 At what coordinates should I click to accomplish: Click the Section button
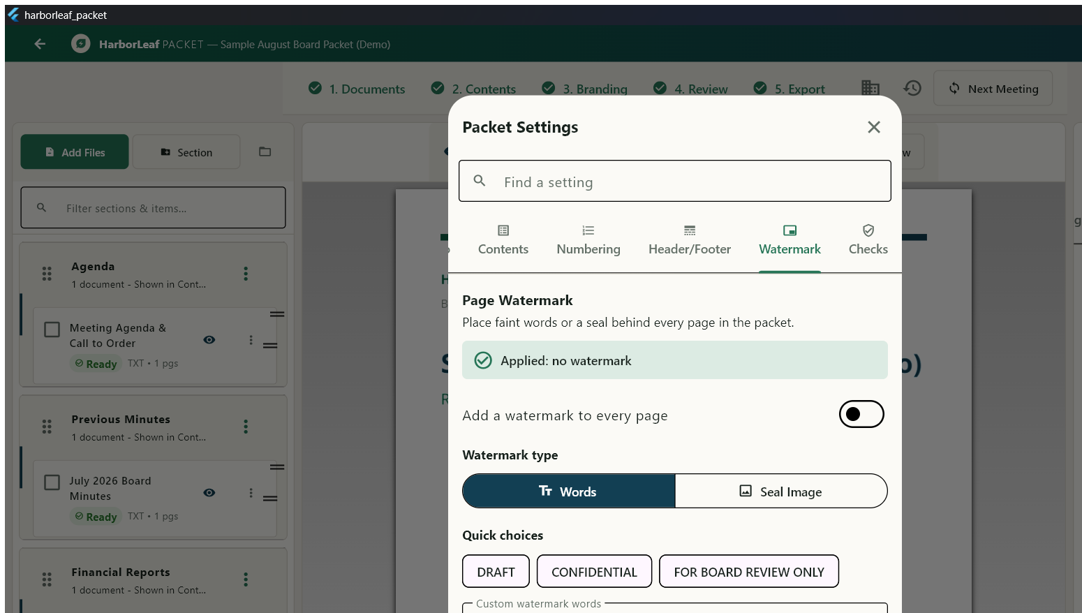pyautogui.click(x=186, y=152)
